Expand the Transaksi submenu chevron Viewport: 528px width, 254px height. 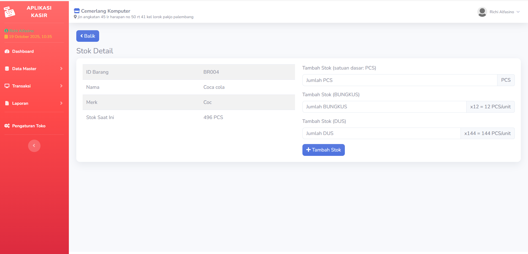click(61, 86)
